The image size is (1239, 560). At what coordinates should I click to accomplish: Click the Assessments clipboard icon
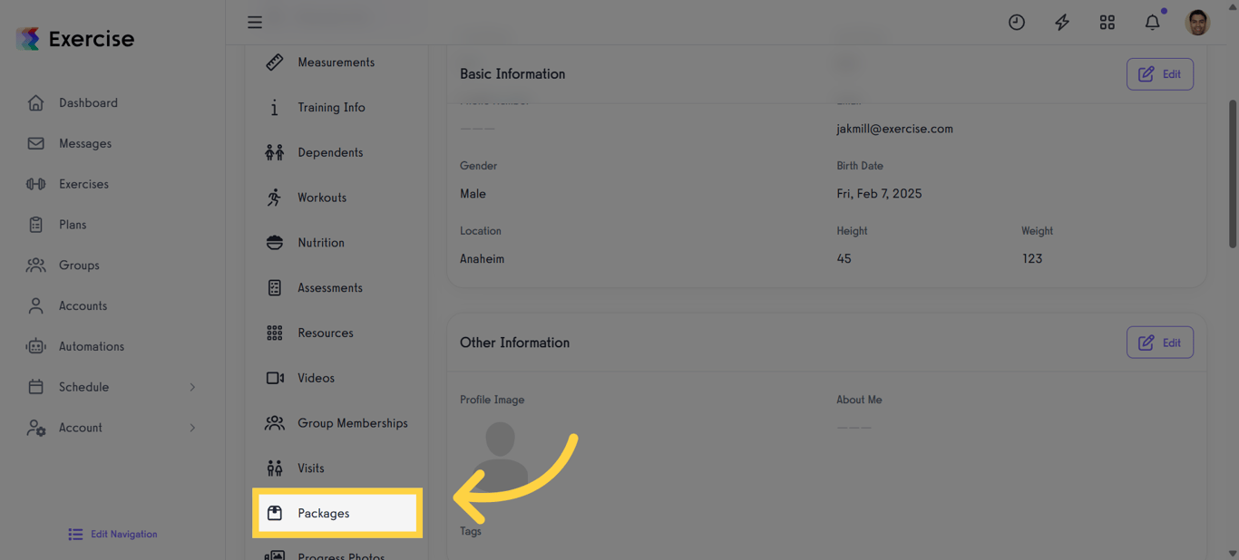point(275,287)
